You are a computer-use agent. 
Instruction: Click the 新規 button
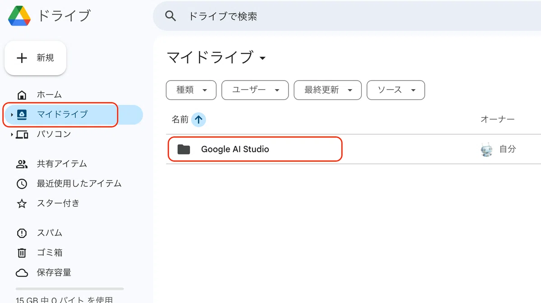tap(36, 58)
